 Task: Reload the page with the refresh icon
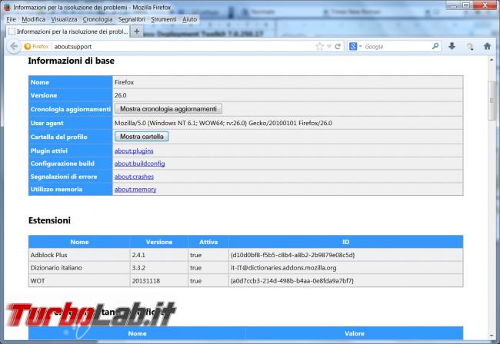click(x=338, y=47)
